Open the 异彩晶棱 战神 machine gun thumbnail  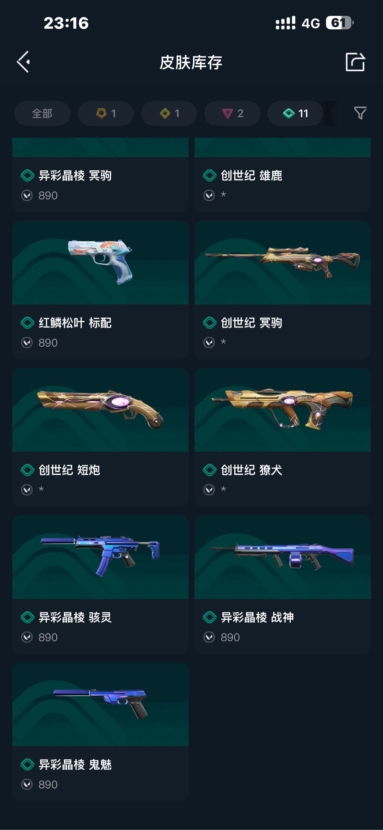pos(283,557)
